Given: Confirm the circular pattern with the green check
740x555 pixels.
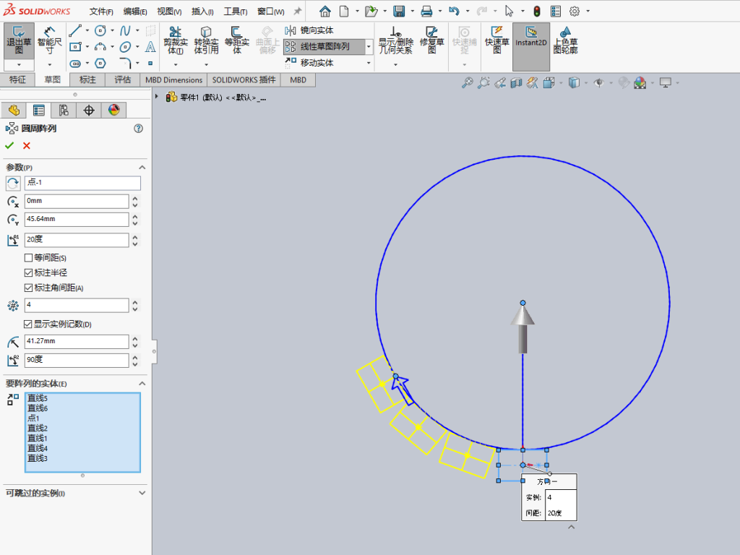Looking at the screenshot, I should pyautogui.click(x=9, y=146).
